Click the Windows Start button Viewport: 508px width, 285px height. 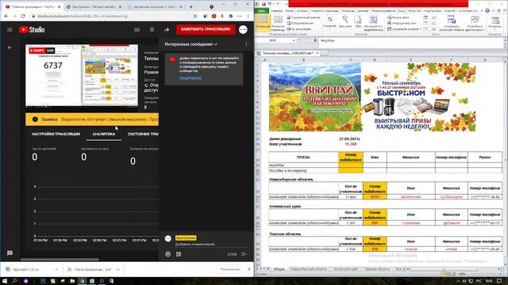[x=5, y=281]
